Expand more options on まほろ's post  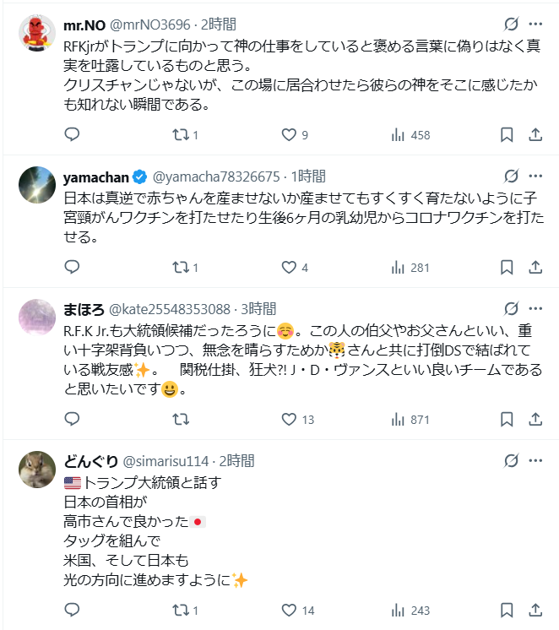coord(535,309)
